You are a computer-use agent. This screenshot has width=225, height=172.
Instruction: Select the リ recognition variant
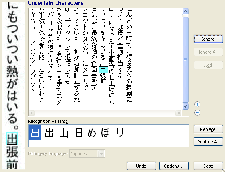120,133
